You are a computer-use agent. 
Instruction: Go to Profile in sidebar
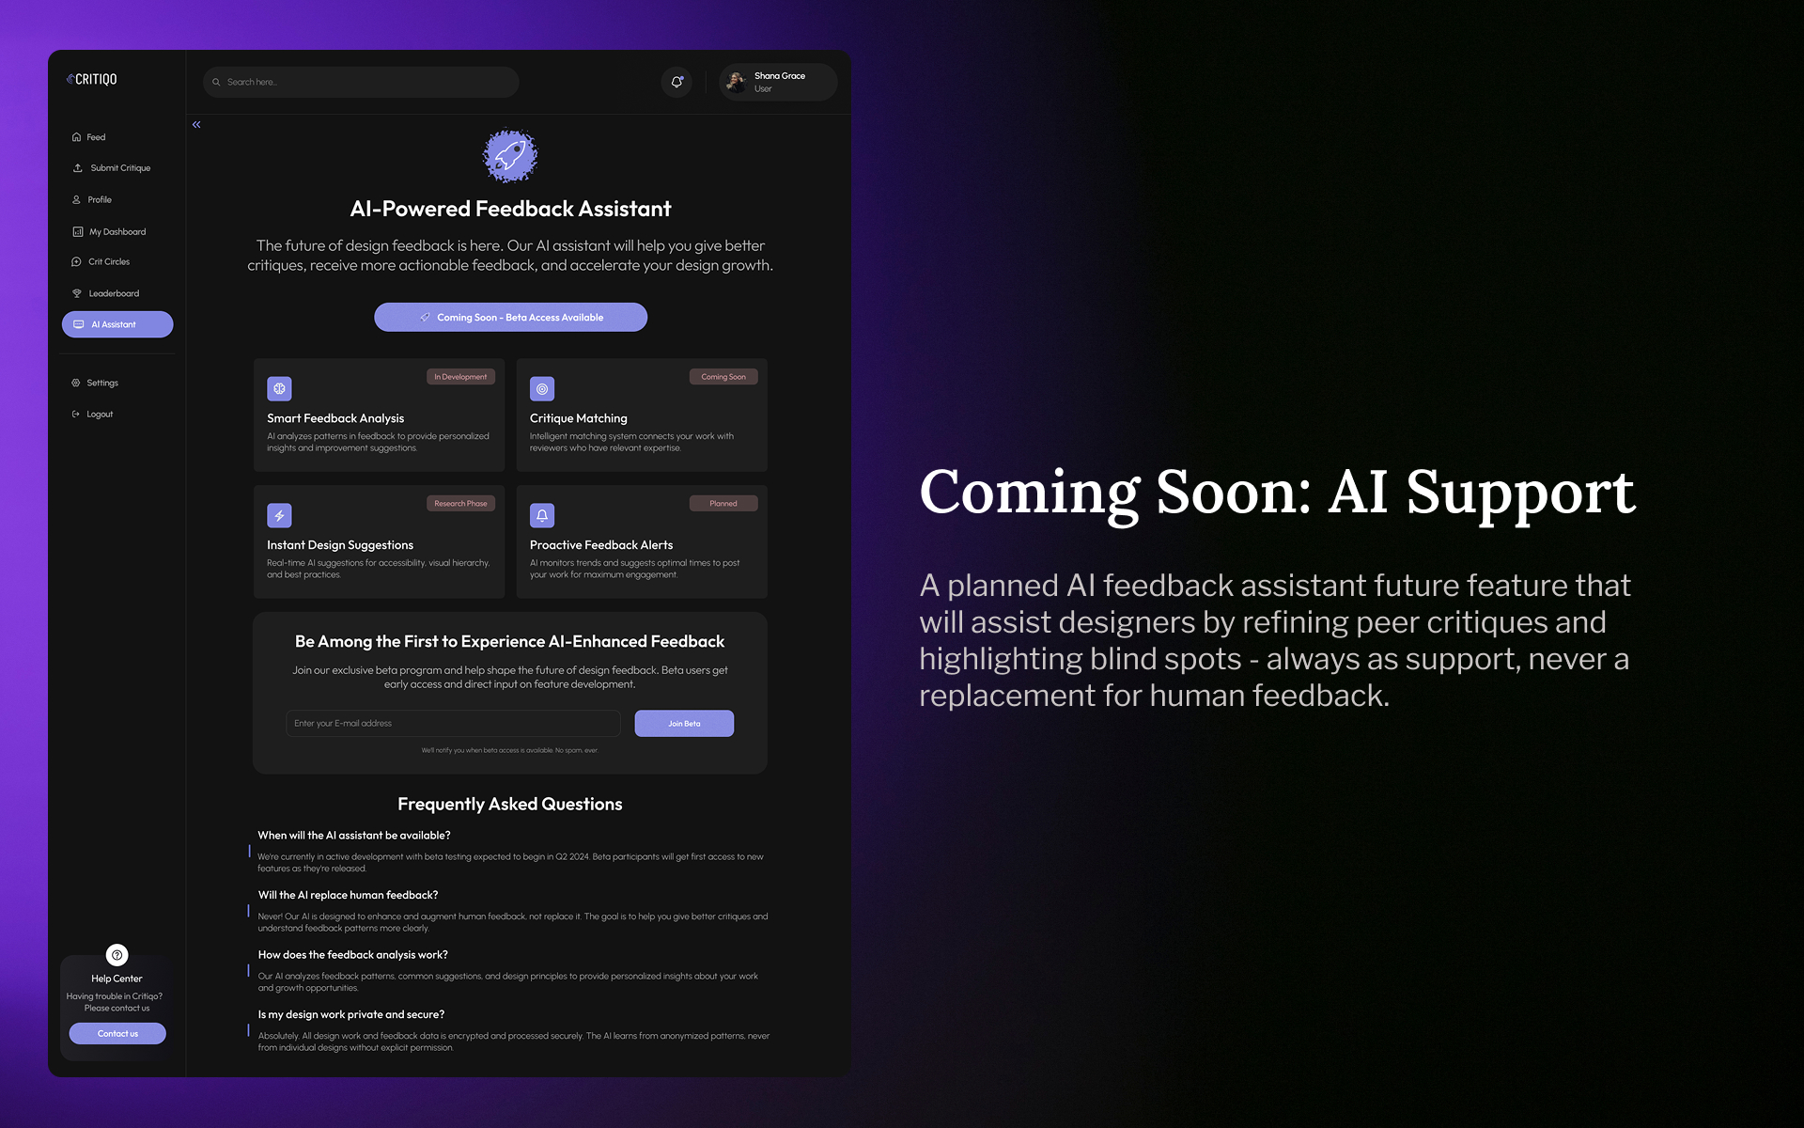99,199
